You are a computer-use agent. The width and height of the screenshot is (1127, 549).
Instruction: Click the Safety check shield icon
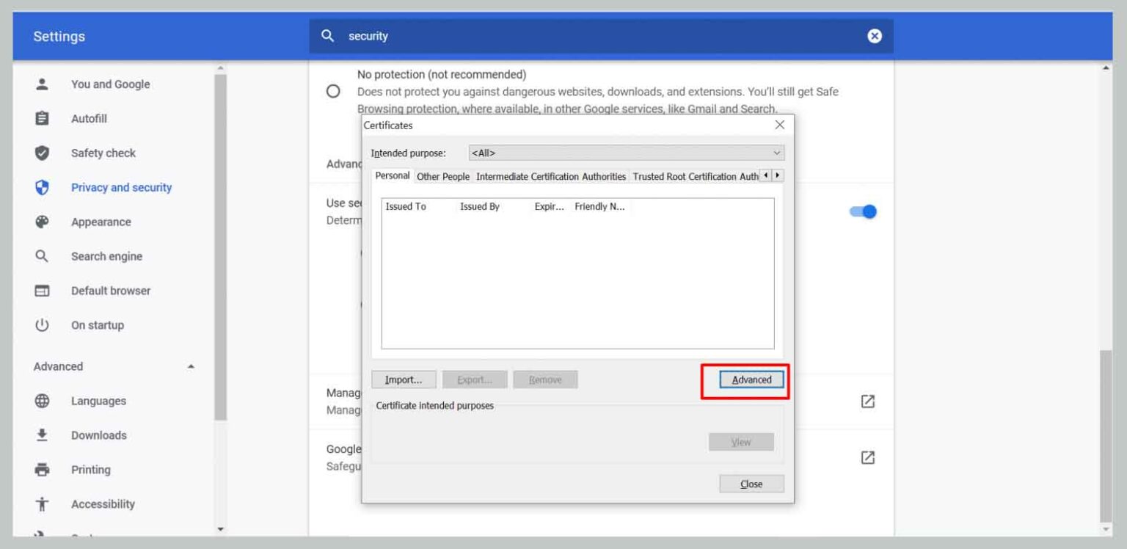[42, 153]
